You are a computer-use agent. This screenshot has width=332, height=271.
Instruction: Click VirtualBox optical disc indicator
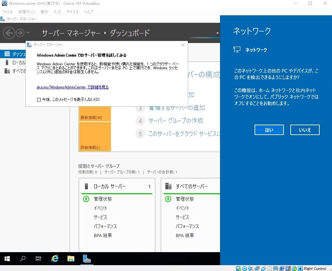point(244,268)
